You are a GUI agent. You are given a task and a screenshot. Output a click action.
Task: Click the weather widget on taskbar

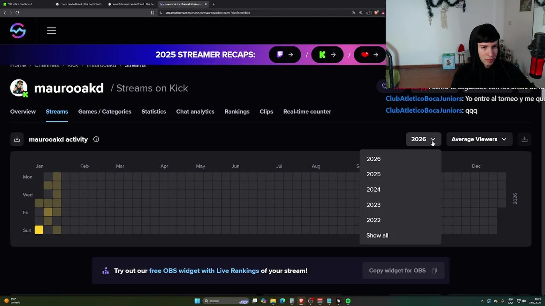[x=12, y=301]
